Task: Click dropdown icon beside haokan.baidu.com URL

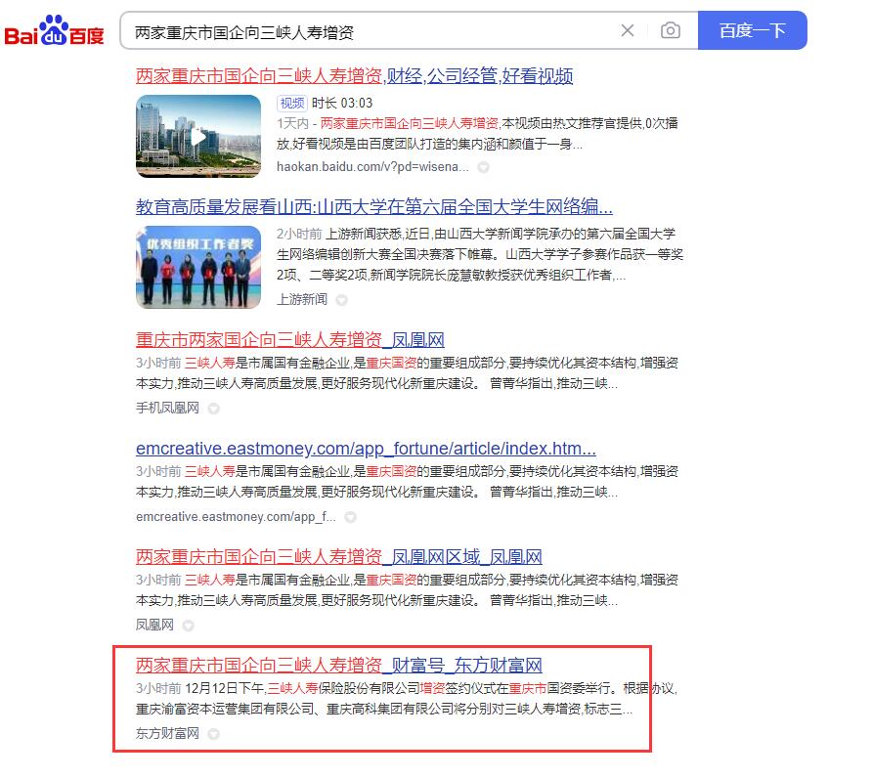Action: (483, 167)
